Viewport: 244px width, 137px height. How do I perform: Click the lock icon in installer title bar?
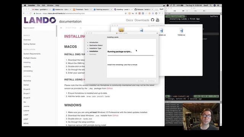(x=157, y=33)
